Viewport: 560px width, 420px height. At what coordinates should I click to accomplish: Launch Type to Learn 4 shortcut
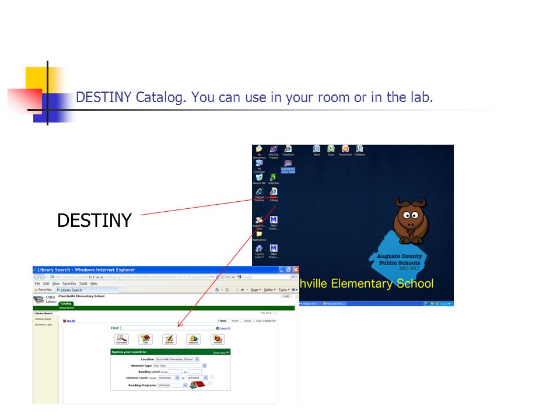tap(259, 251)
